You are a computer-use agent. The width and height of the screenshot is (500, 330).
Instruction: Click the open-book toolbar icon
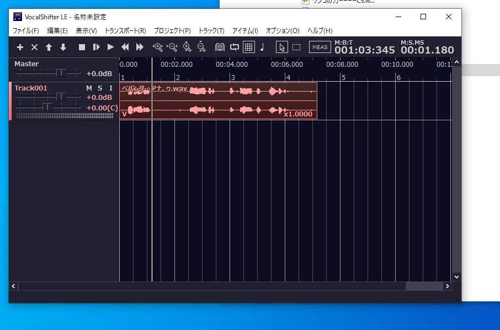pos(220,47)
